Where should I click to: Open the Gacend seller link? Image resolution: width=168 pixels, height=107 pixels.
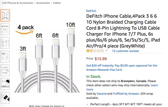pos(102,94)
